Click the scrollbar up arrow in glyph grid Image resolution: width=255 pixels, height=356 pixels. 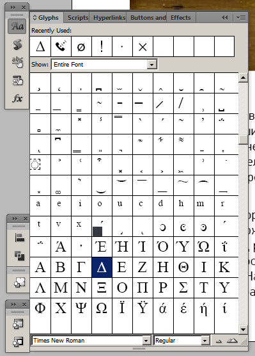243,77
